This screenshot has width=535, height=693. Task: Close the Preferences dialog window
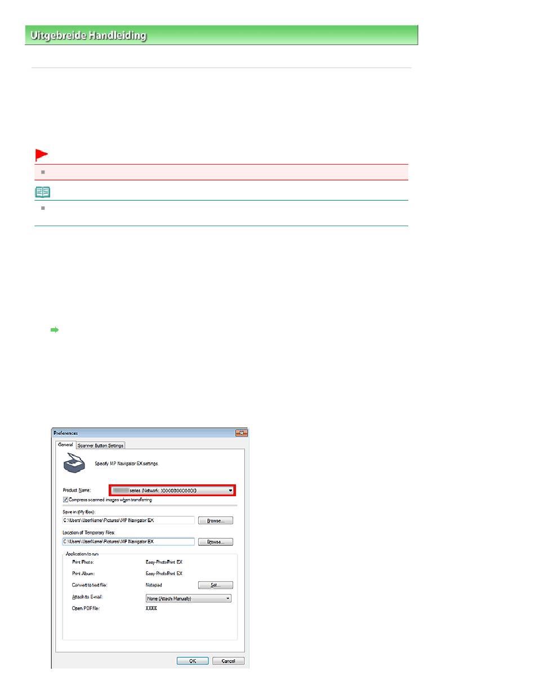click(242, 432)
